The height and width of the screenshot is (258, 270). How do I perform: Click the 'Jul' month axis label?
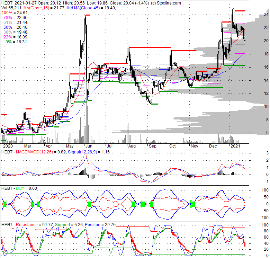click(x=109, y=146)
